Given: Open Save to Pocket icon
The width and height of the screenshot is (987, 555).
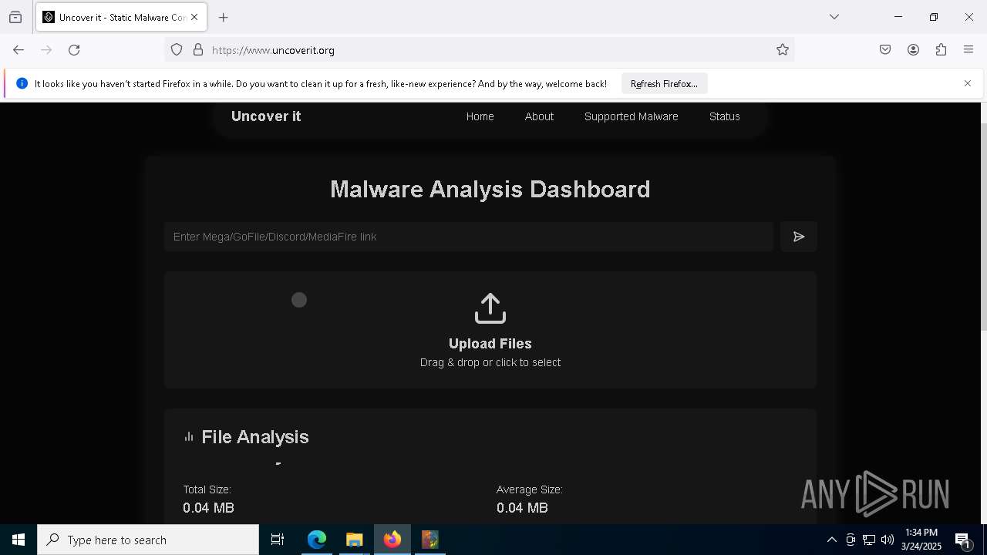Looking at the screenshot, I should (885, 50).
